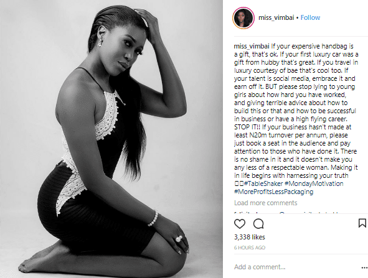Open the #MondayMotivation hashtag
The height and width of the screenshot is (278, 368).
(314, 183)
